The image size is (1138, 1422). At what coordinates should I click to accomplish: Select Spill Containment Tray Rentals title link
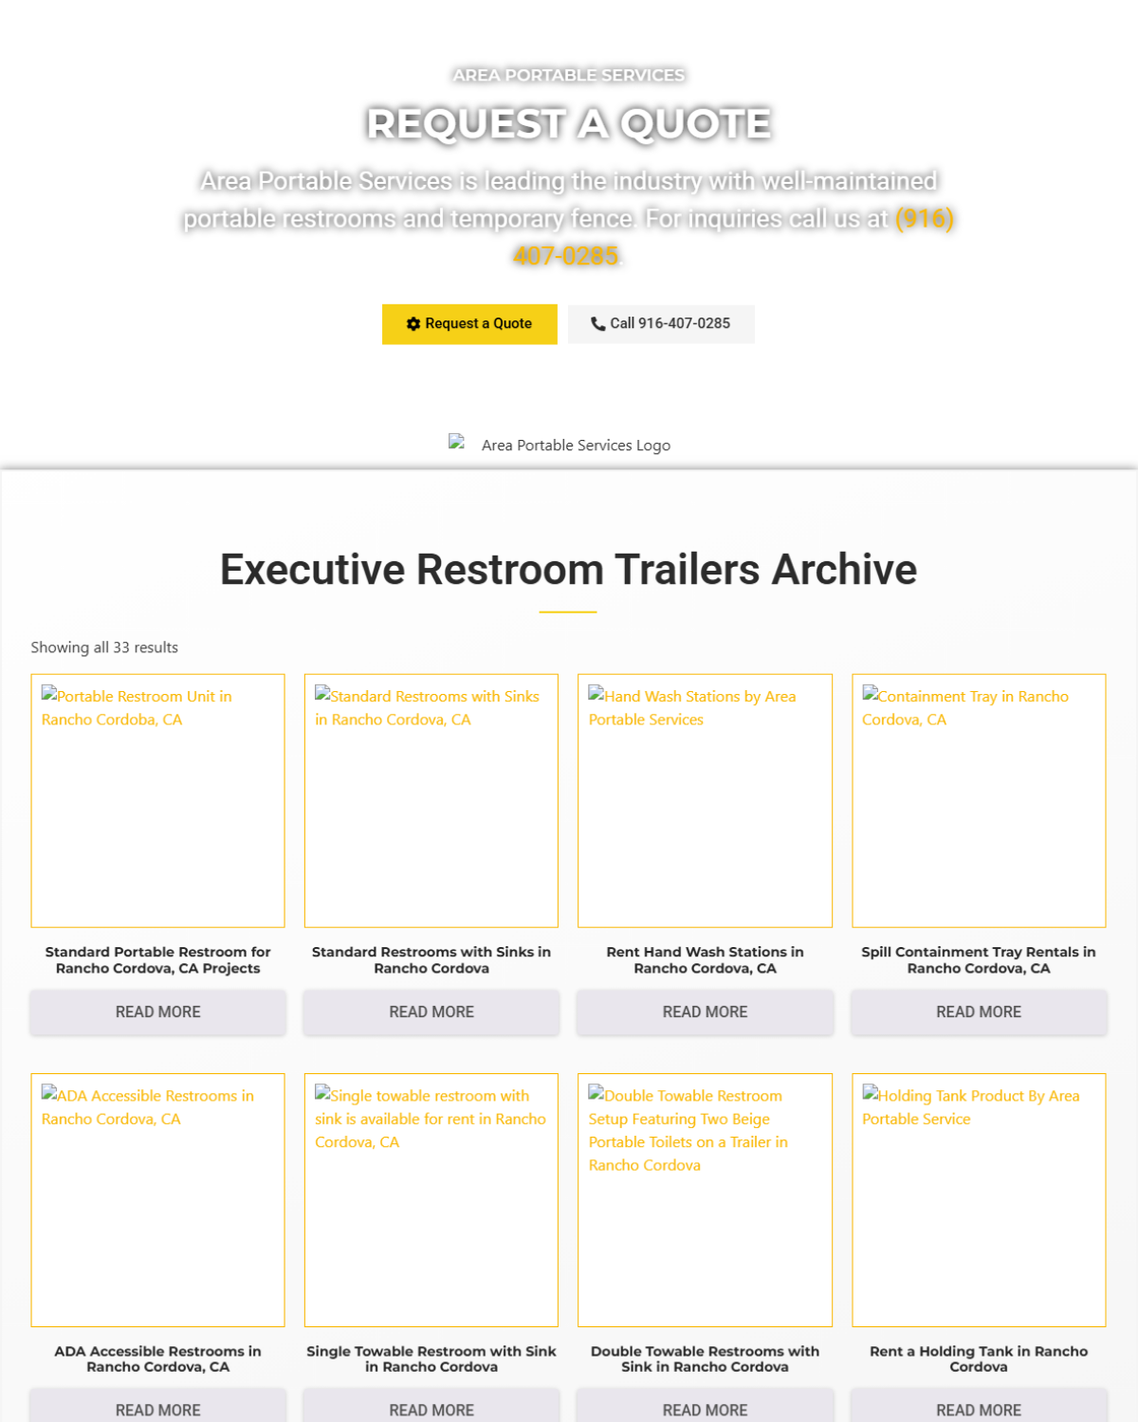pyautogui.click(x=979, y=959)
